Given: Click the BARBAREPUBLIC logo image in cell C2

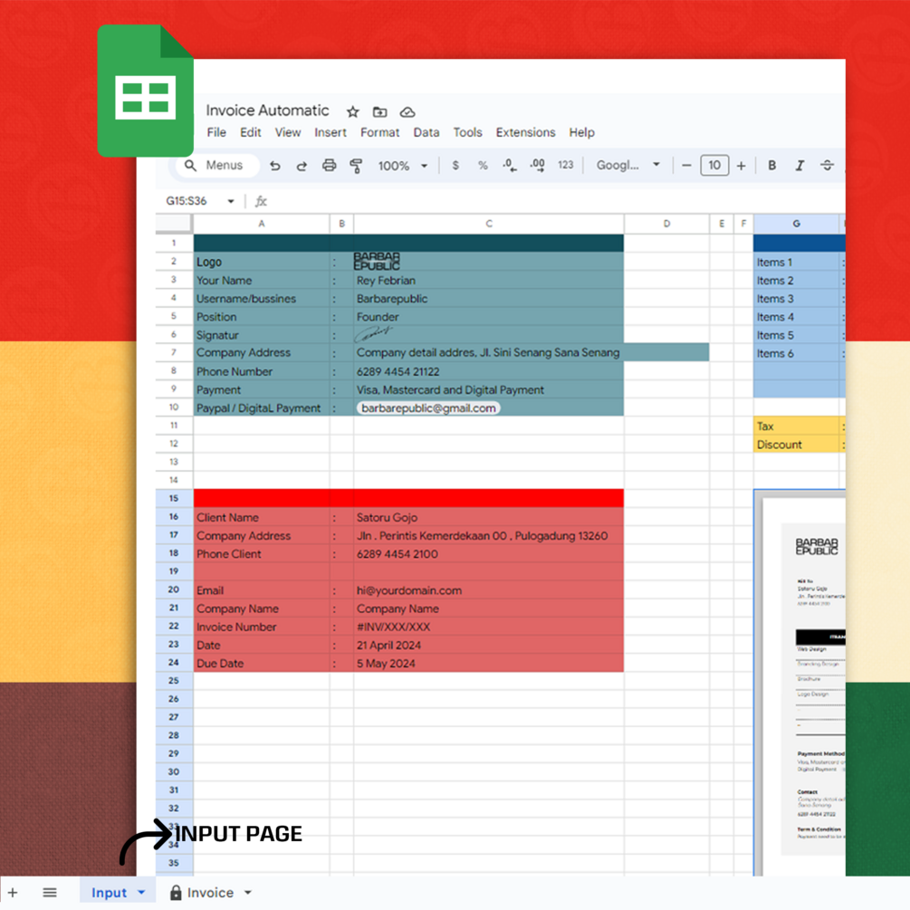Looking at the screenshot, I should point(377,261).
